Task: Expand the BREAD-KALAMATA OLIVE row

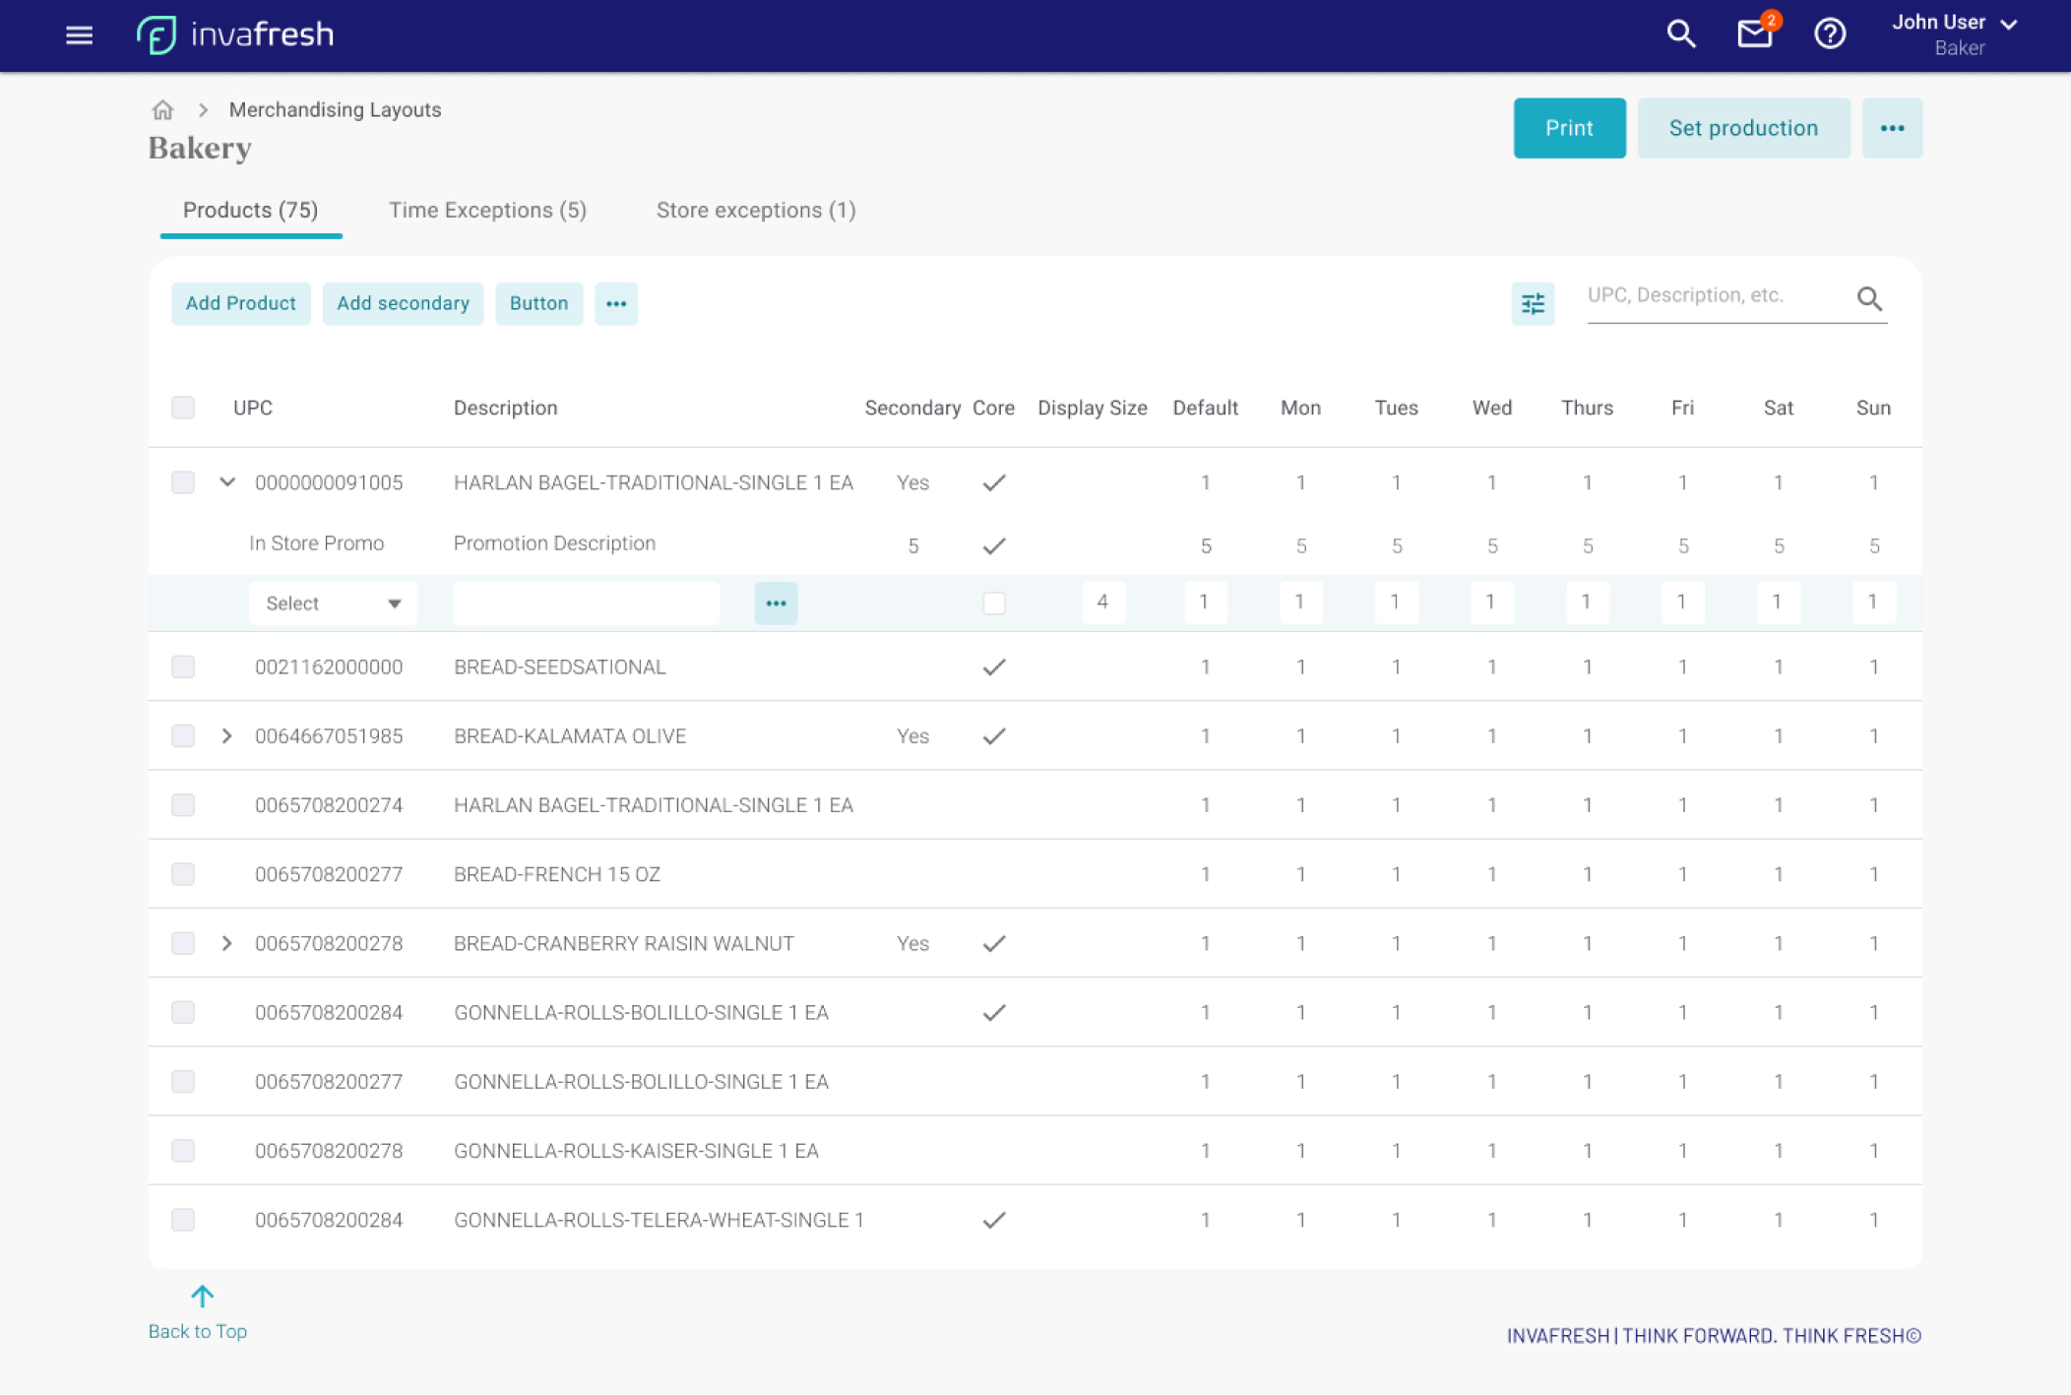Action: (227, 736)
